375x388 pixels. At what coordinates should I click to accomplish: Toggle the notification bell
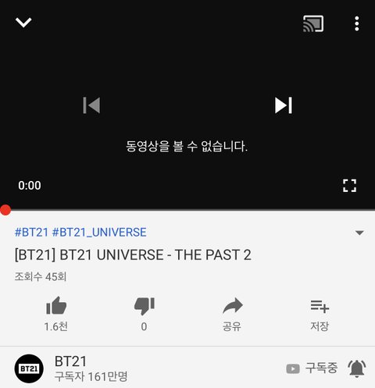(357, 368)
